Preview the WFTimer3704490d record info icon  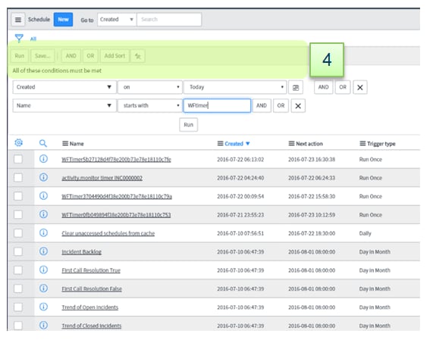coord(43,196)
